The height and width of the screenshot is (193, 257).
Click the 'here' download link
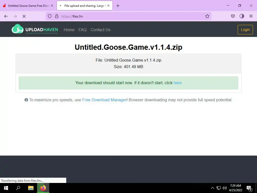pyautogui.click(x=177, y=83)
